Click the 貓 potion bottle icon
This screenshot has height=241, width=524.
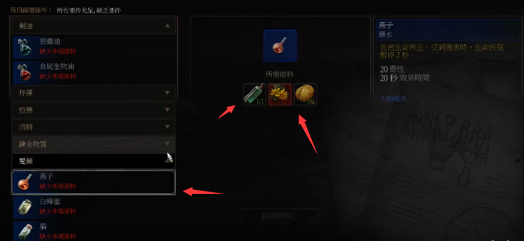click(24, 231)
